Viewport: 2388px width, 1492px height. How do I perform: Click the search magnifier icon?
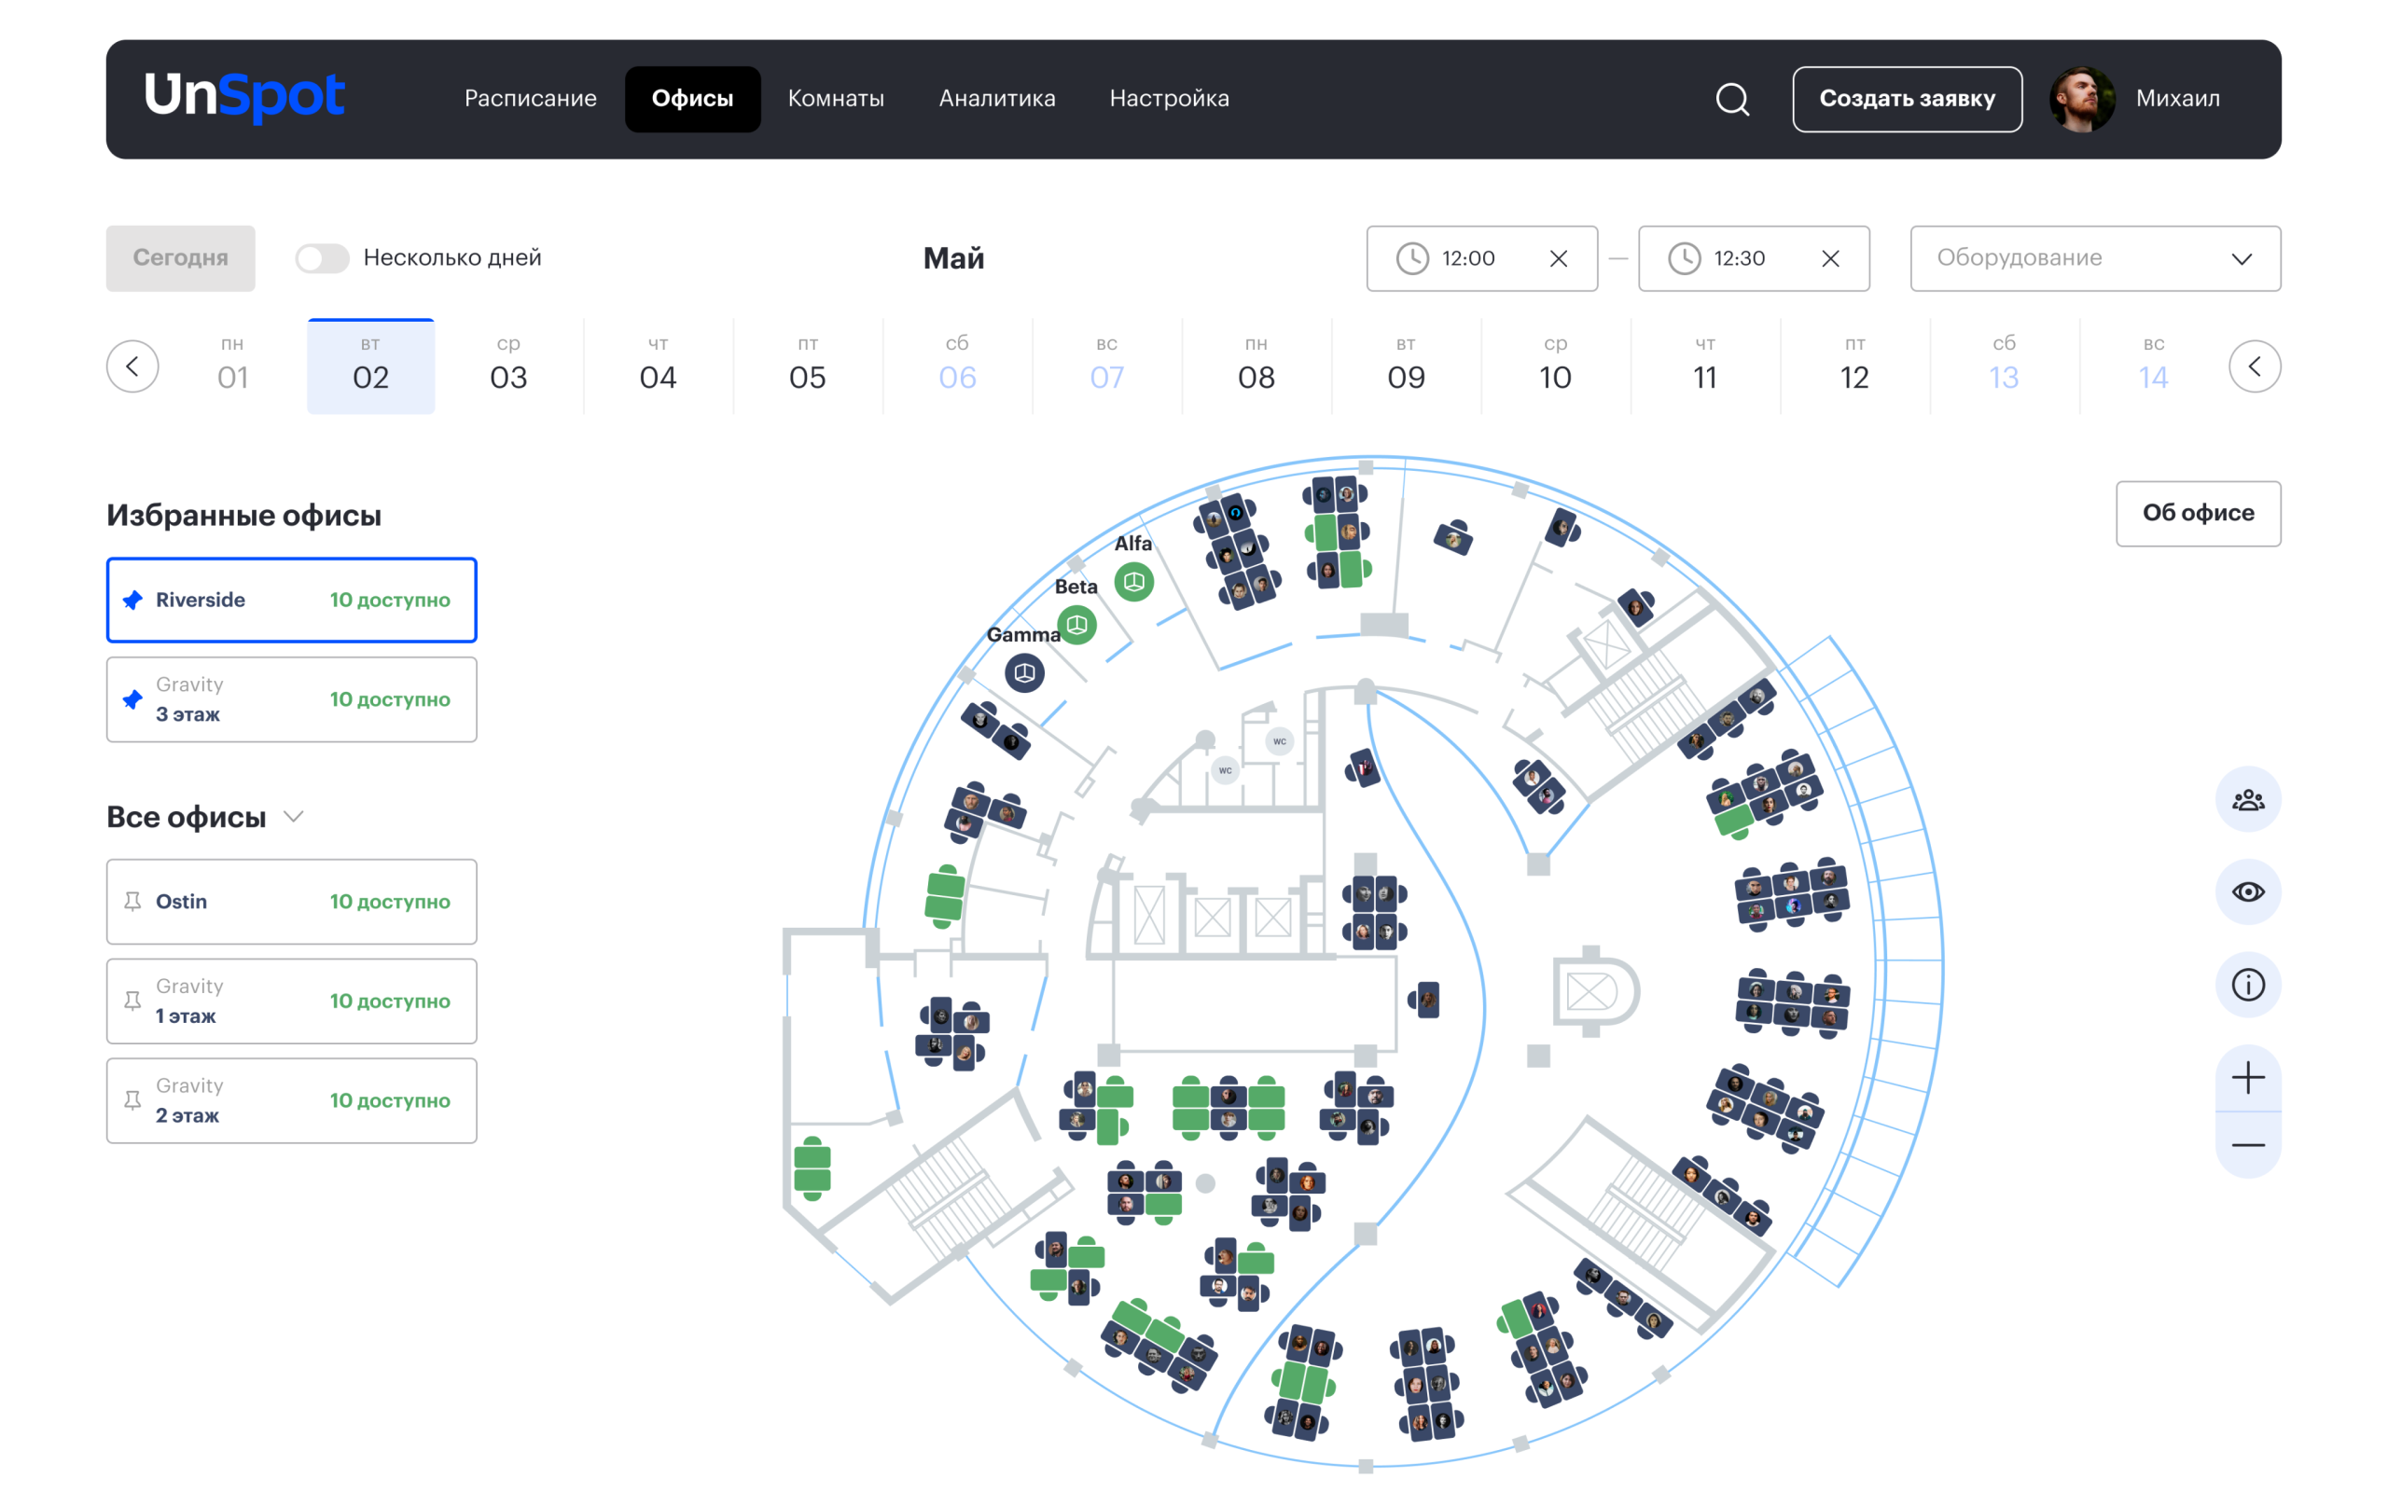coord(1732,99)
